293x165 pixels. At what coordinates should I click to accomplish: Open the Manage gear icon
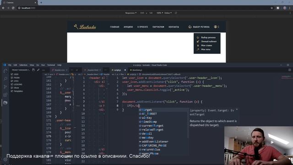[x=5, y=159]
